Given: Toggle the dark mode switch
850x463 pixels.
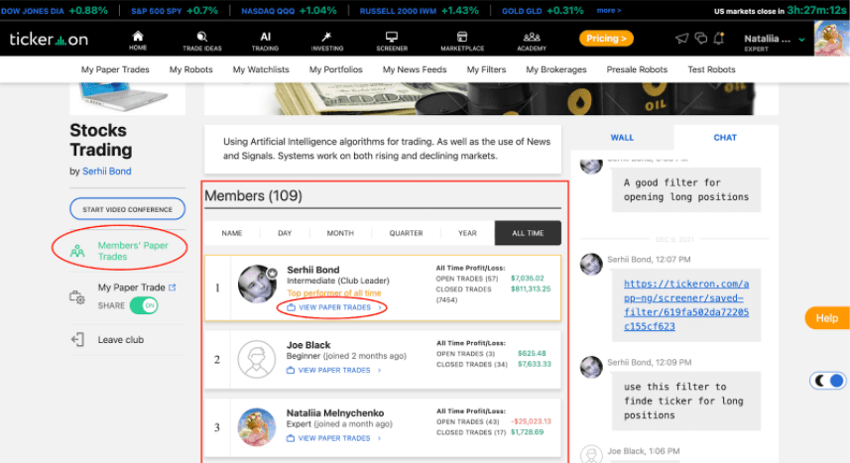Looking at the screenshot, I should 828,381.
